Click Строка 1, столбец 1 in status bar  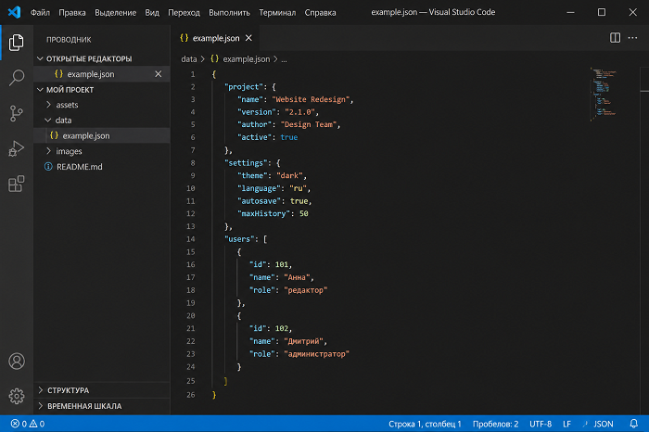(425, 424)
